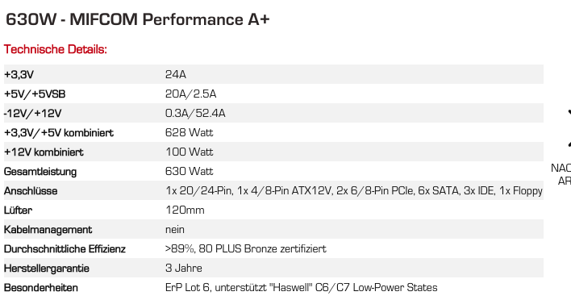Click the partially visible arrow icon at right

pyautogui.click(x=569, y=128)
